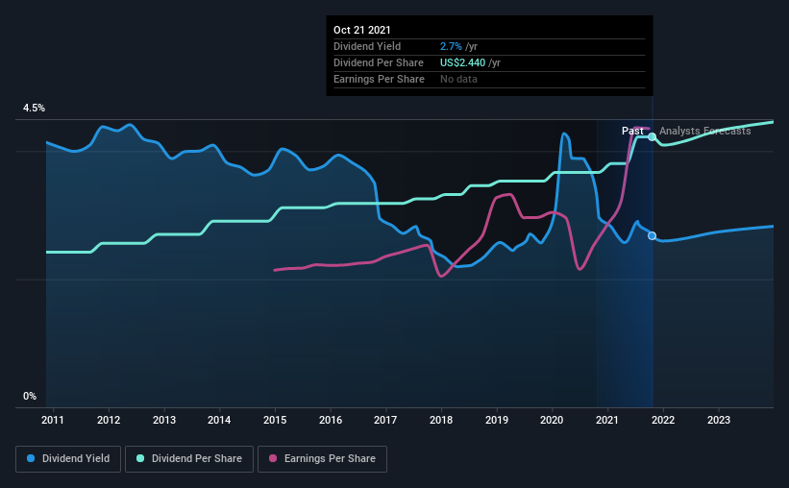The height and width of the screenshot is (488, 789).
Task: Click the 2016 x-axis label
Action: click(331, 420)
